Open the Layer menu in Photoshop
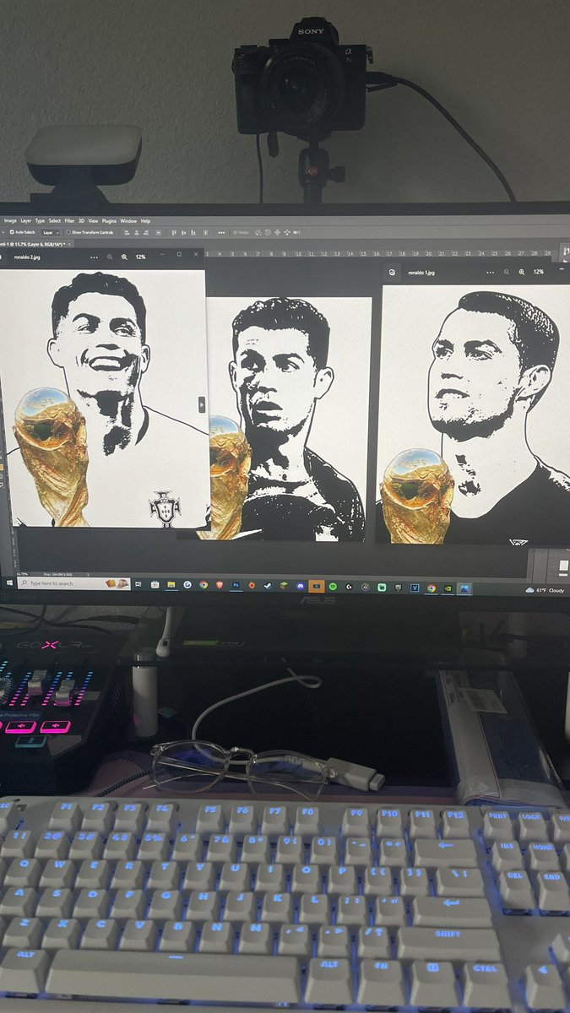 tap(25, 221)
